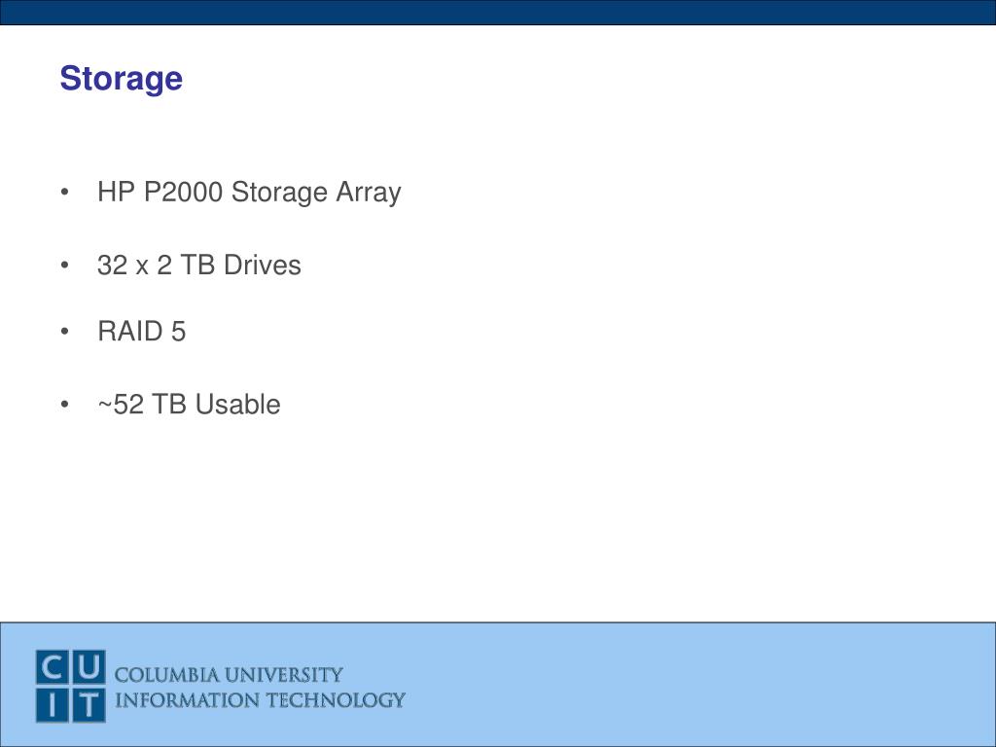The image size is (996, 747).
Task: Click the word Drives in second bullet
Action: click(263, 266)
